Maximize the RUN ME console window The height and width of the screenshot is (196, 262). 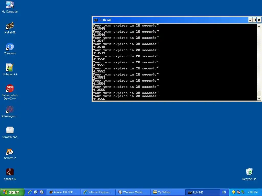point(254,20)
